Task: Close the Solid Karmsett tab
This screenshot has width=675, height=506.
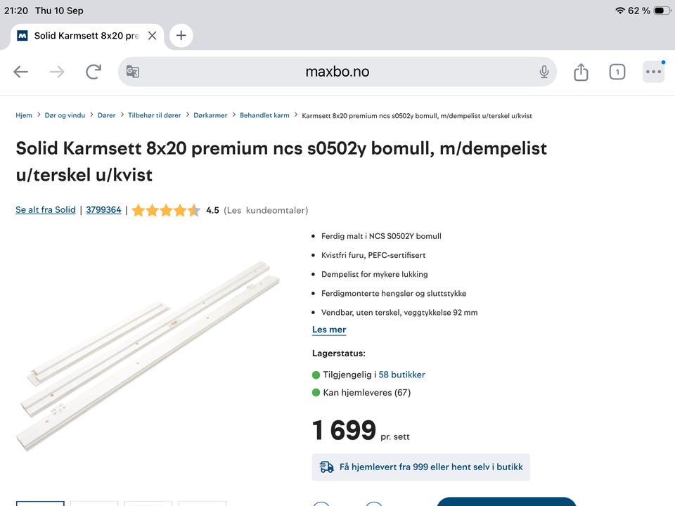Action: click(x=152, y=36)
